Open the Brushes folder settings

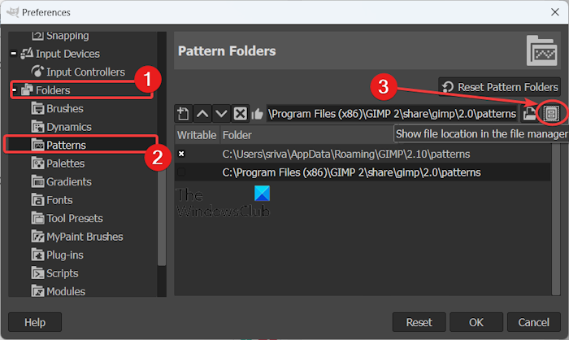65,109
